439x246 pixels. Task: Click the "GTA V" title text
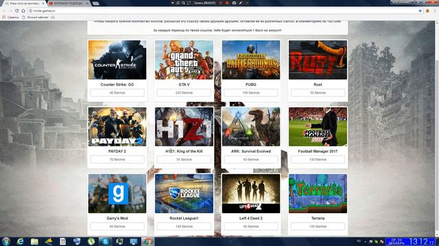pyautogui.click(x=184, y=85)
